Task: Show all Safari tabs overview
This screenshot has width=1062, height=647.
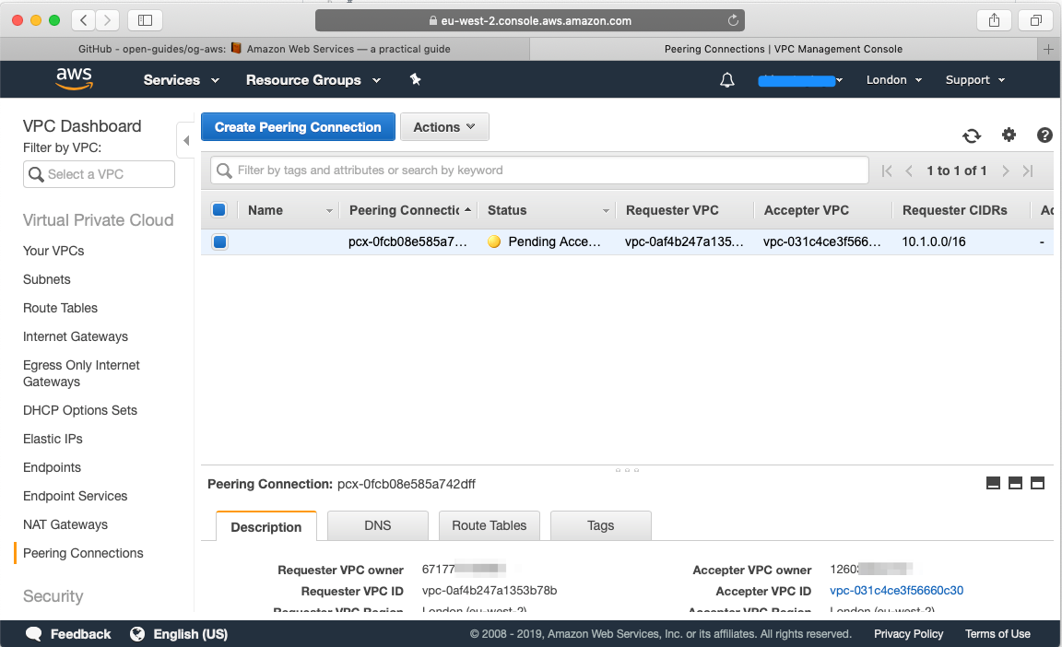Action: coord(1035,20)
